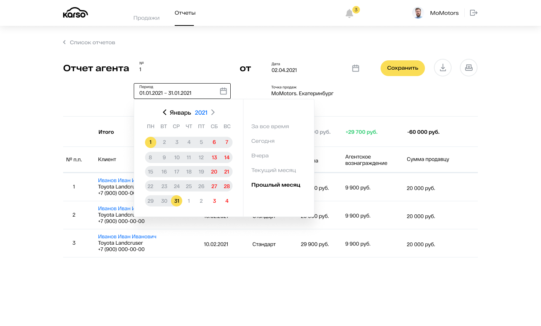Go to the next month with the right chevron
This screenshot has width=541, height=326.
tap(213, 112)
